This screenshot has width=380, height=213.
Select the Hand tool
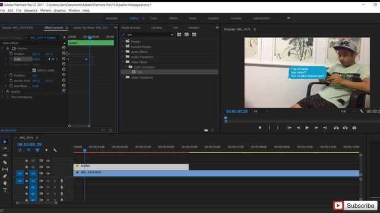(5, 183)
